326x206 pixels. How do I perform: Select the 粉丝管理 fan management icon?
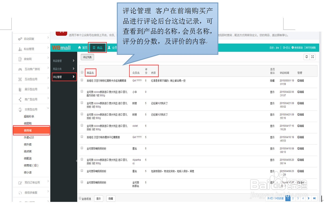tap(20, 48)
